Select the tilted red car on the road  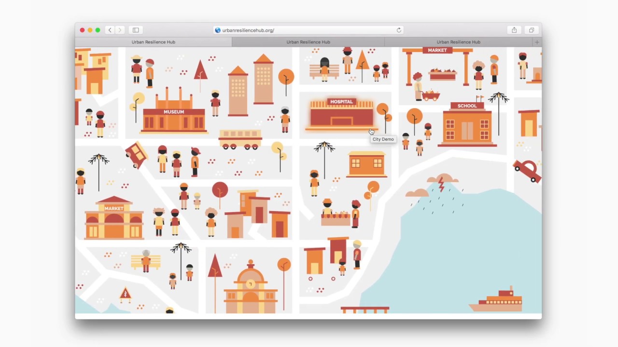click(137, 154)
